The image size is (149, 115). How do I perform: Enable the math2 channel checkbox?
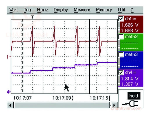121,37
